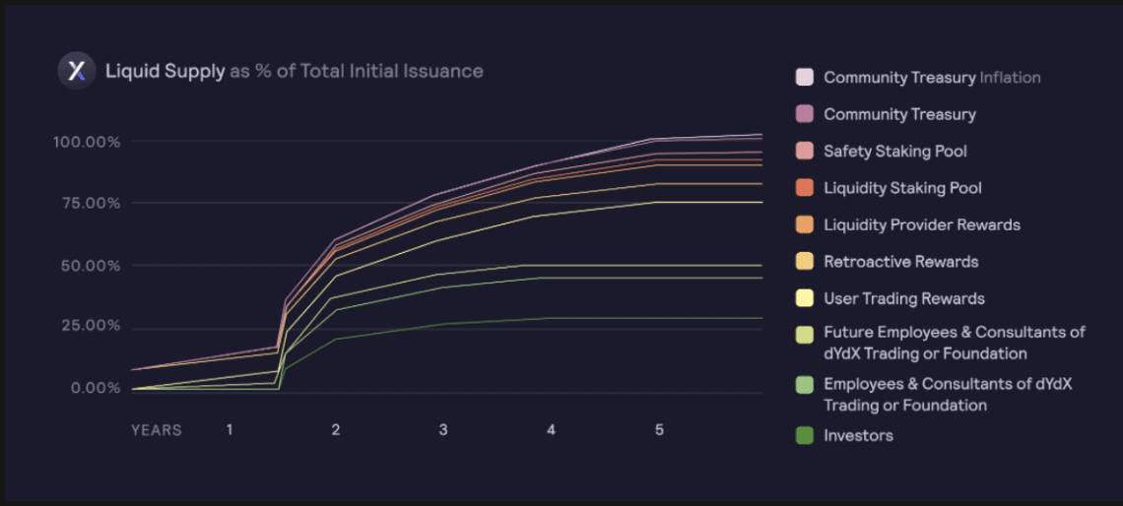The height and width of the screenshot is (506, 1123).
Task: Click the 100.00% y-axis label
Action: (87, 142)
